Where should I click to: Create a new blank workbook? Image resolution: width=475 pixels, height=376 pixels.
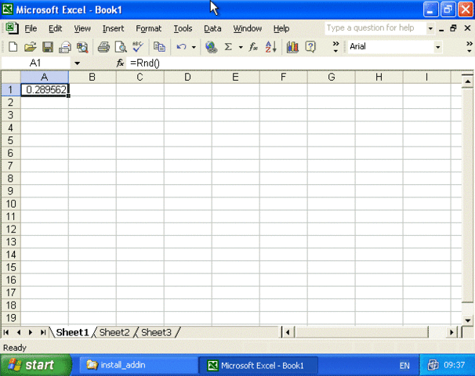pyautogui.click(x=13, y=47)
